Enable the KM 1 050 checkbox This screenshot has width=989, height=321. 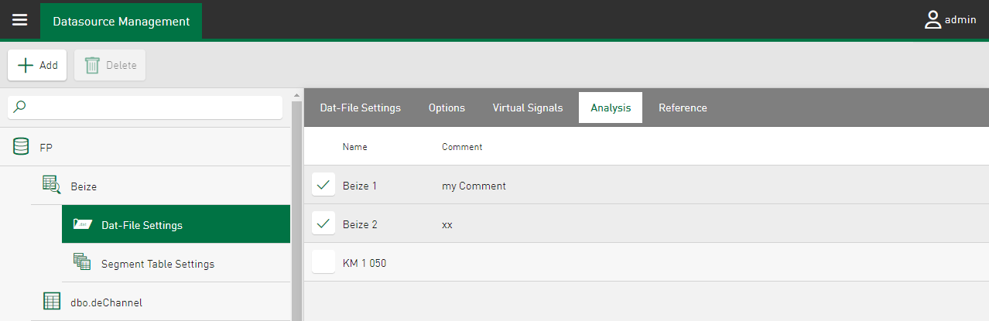point(323,263)
